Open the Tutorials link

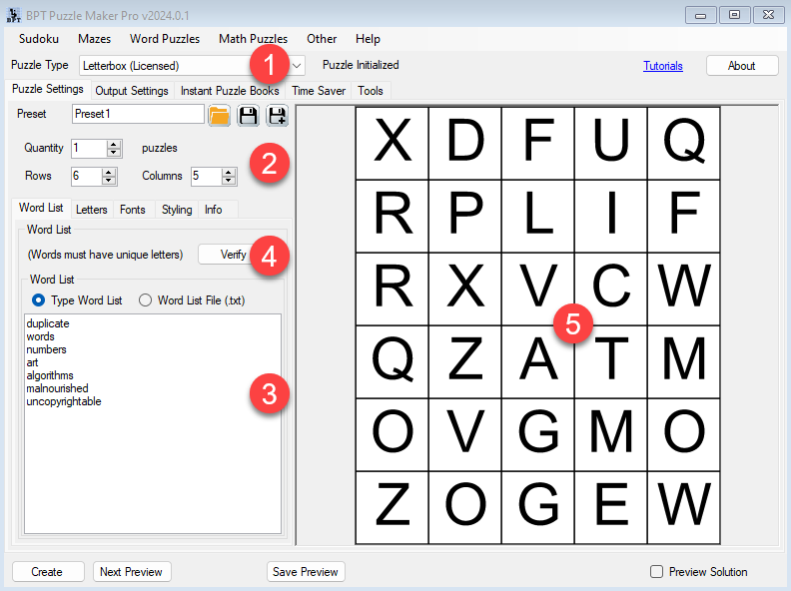click(662, 66)
